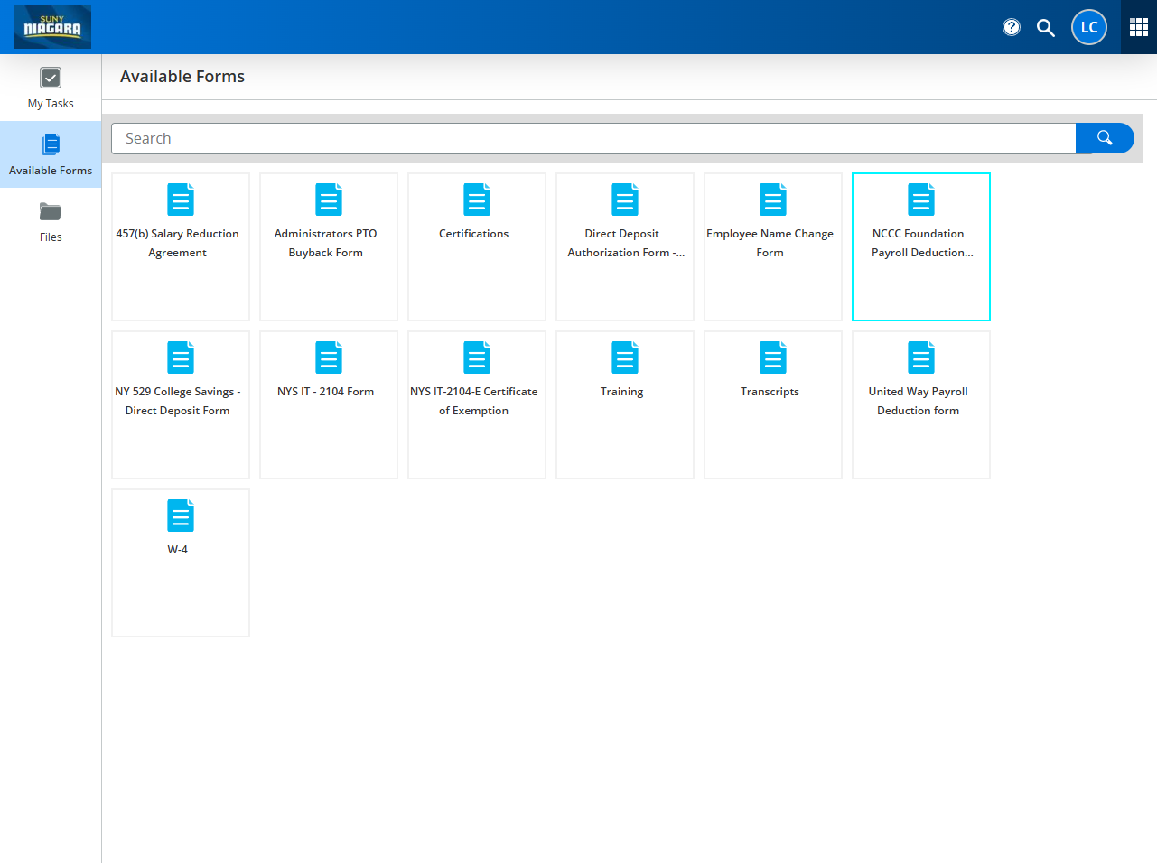Click the W-4 form document icon
Image resolution: width=1157 pixels, height=863 pixels.
point(181,515)
